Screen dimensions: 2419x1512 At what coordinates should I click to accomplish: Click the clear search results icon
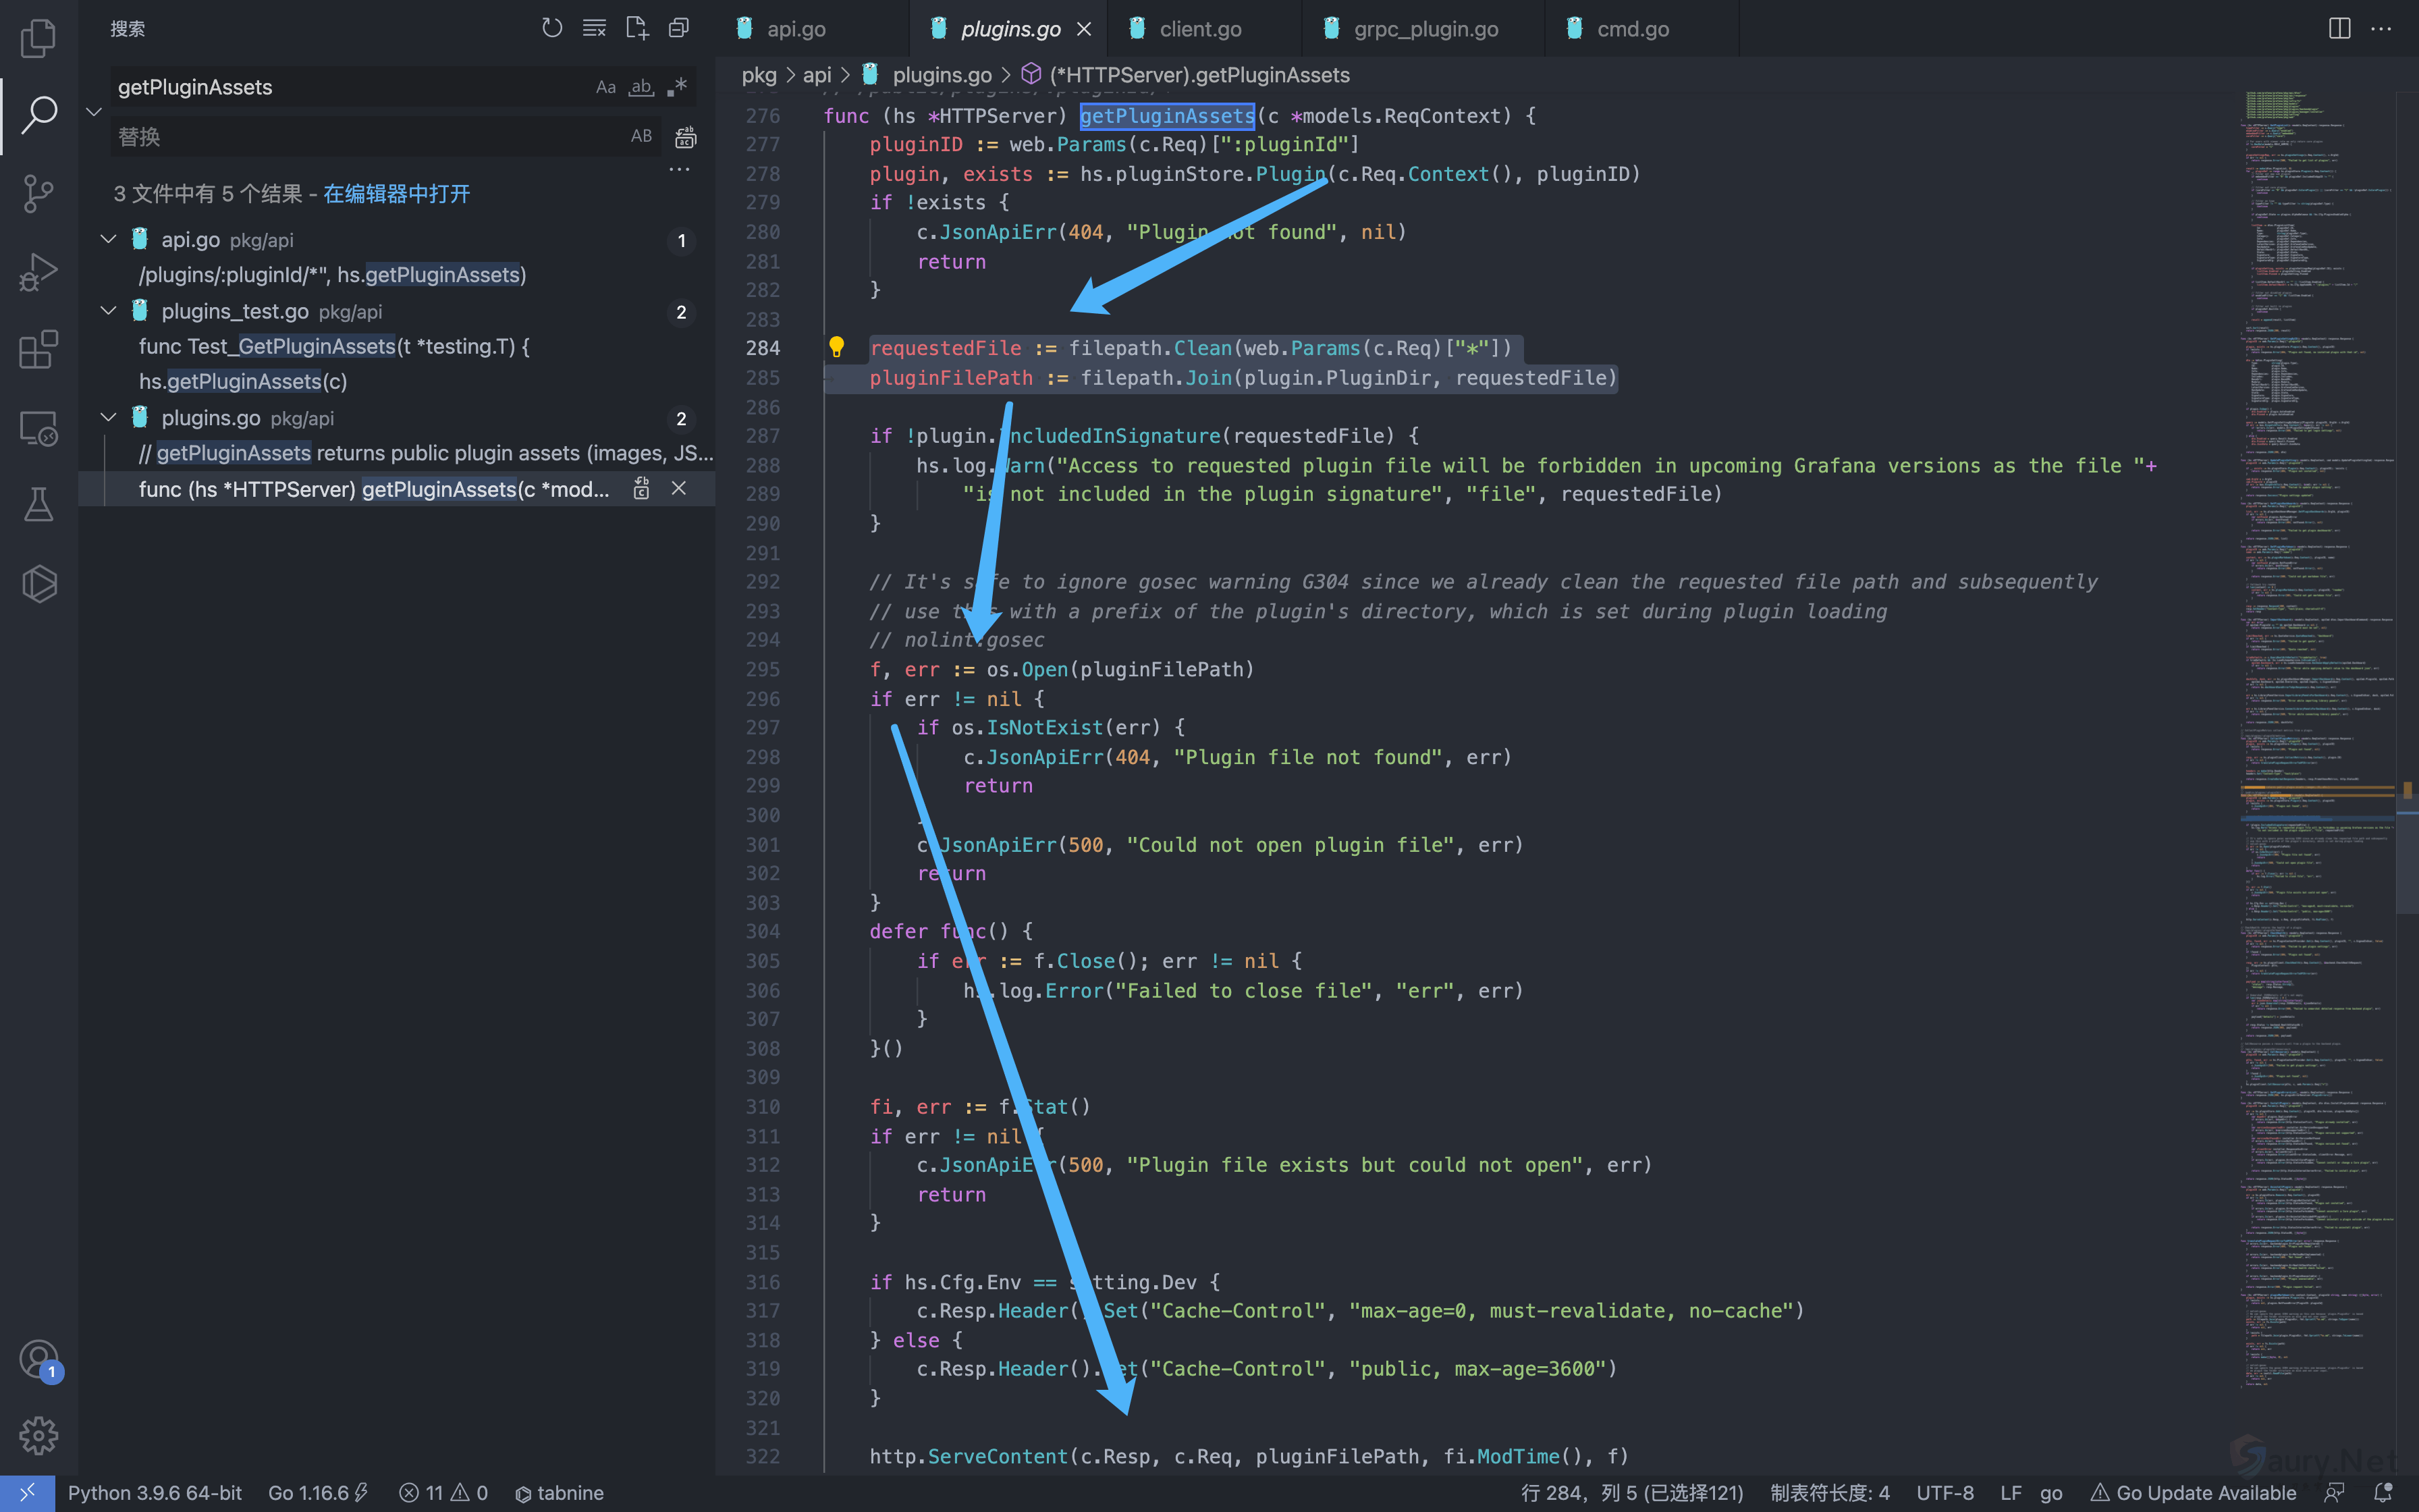point(594,28)
